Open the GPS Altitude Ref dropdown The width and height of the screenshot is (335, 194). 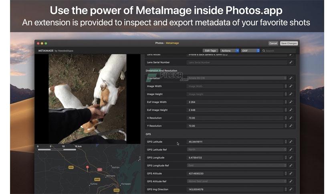(237, 182)
